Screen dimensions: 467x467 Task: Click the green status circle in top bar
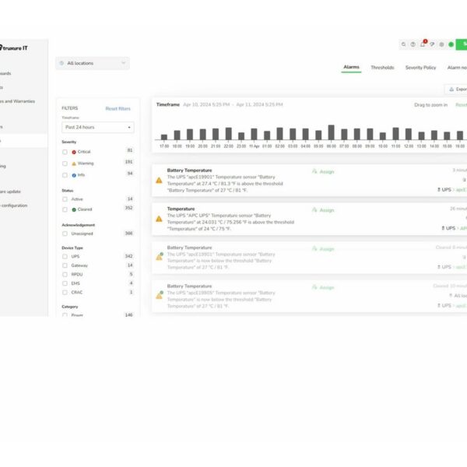(x=451, y=44)
